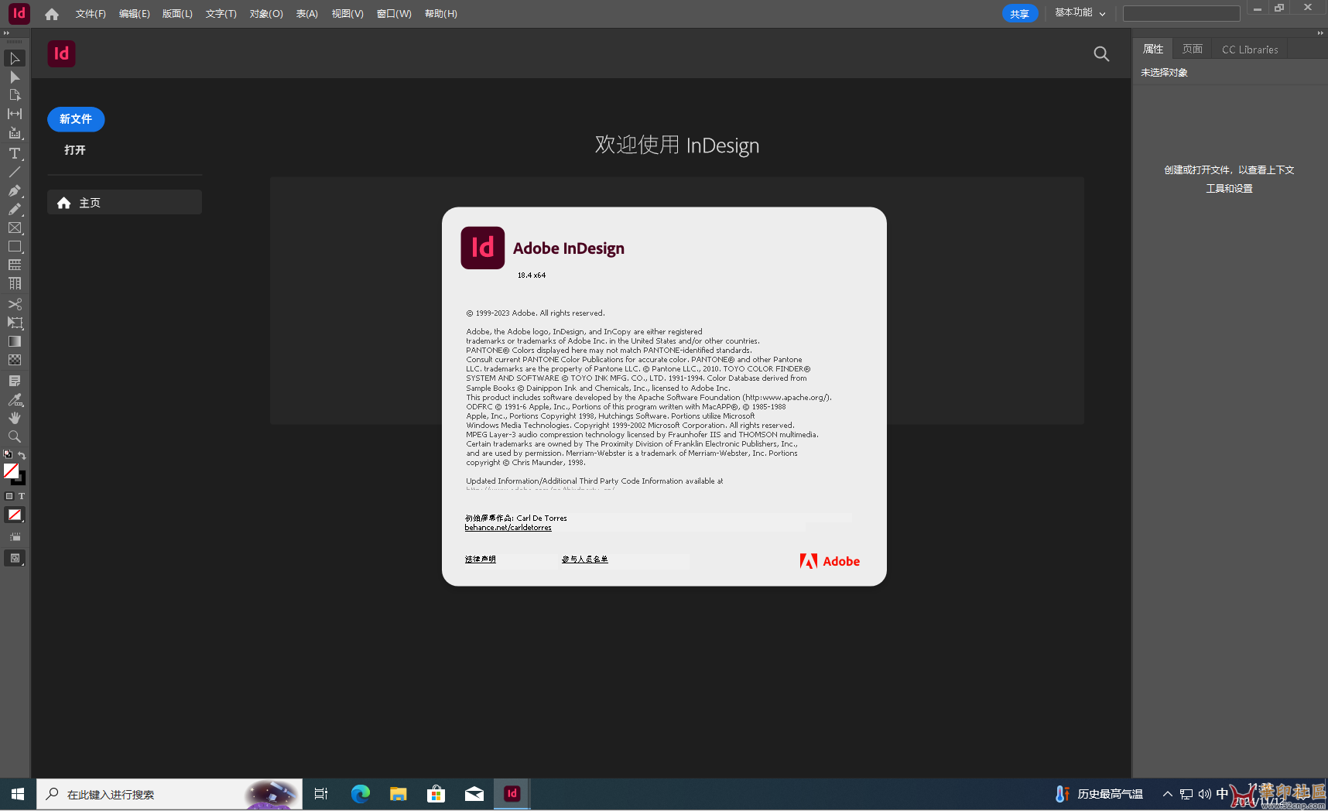Click the 新文件 button

[76, 119]
